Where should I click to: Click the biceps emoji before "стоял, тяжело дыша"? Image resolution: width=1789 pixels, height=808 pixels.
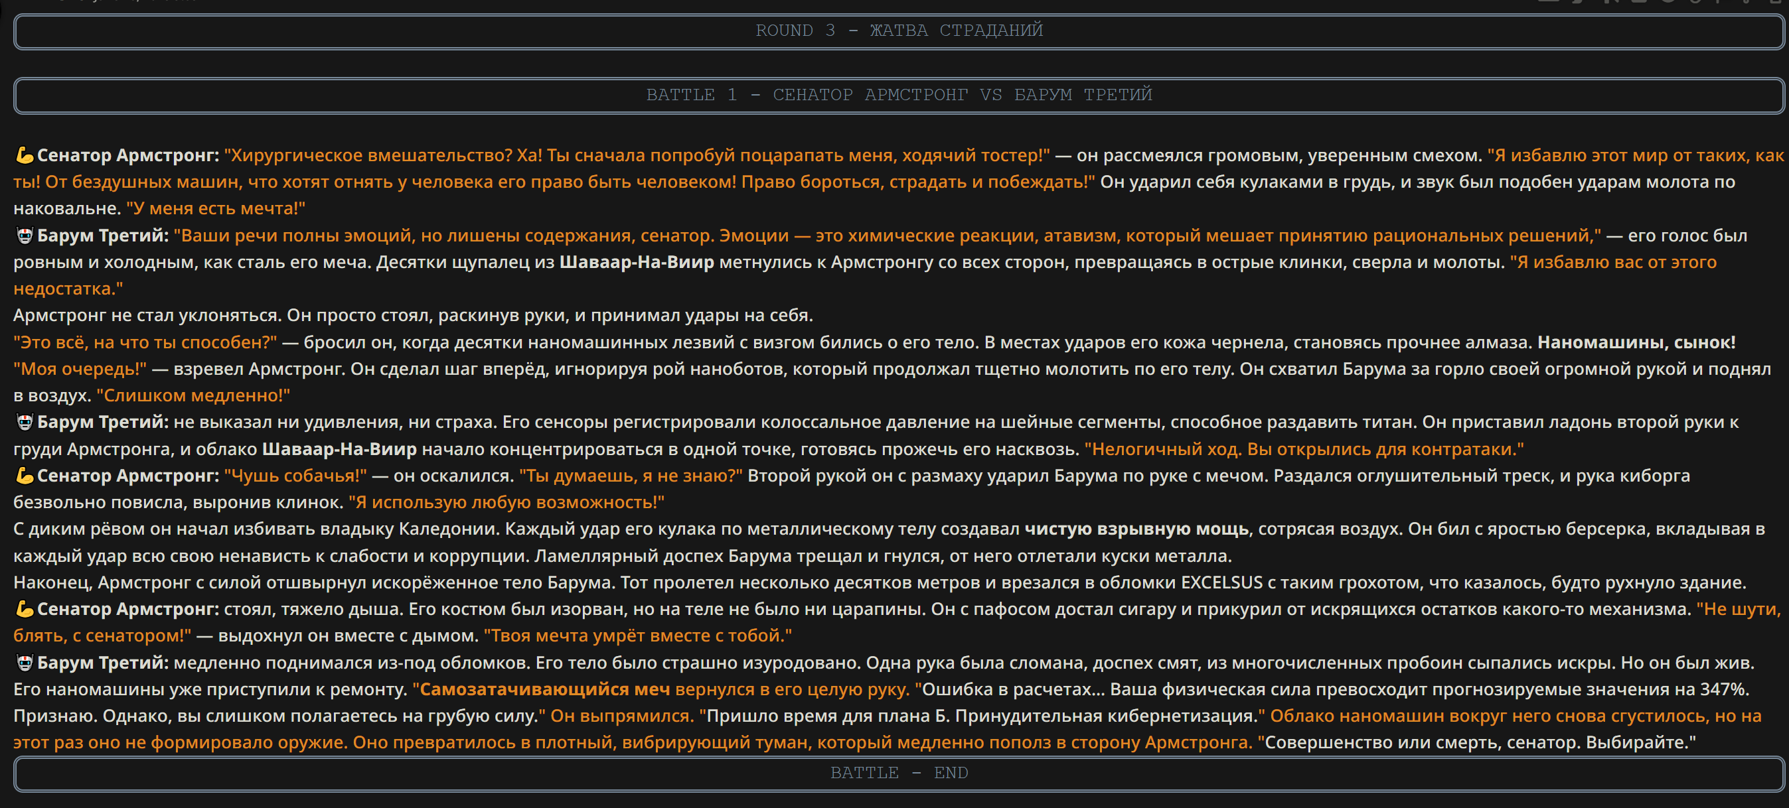click(x=25, y=610)
